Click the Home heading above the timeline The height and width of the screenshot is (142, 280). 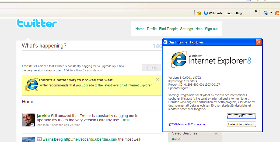28,102
